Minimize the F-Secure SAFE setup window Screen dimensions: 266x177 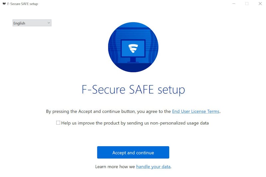pyautogui.click(x=234, y=4)
